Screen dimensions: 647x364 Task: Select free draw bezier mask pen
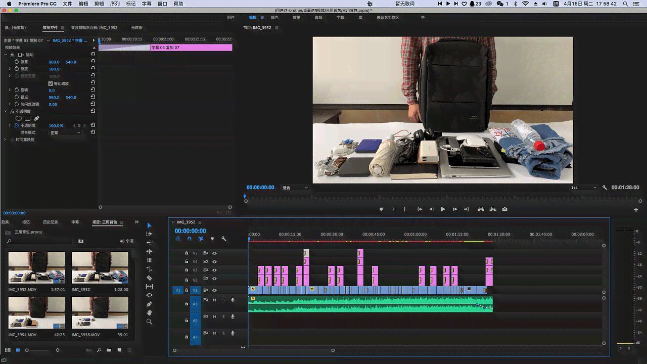[36, 118]
